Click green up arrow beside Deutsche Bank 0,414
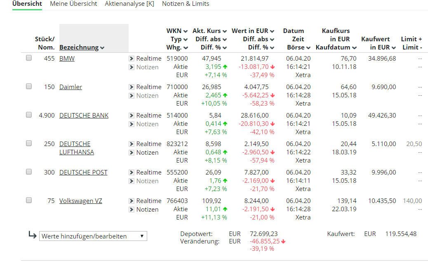The width and height of the screenshot is (428, 262). point(225,124)
